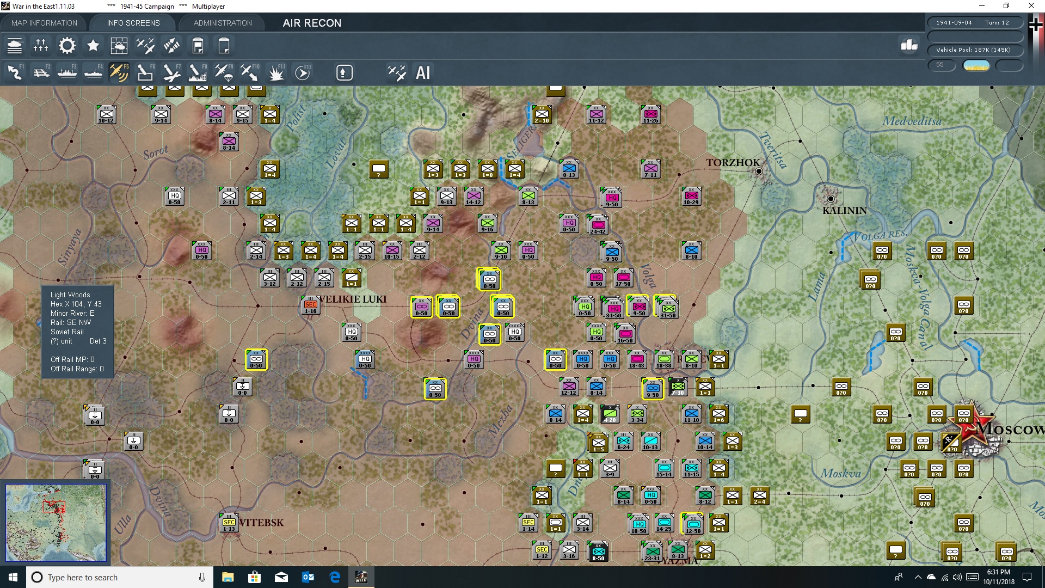1045x588 pixels.
Task: Open File Explorer from the taskbar
Action: click(x=228, y=577)
